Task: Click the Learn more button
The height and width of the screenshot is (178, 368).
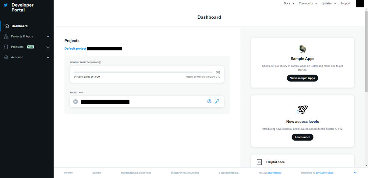Action: (x=302, y=137)
